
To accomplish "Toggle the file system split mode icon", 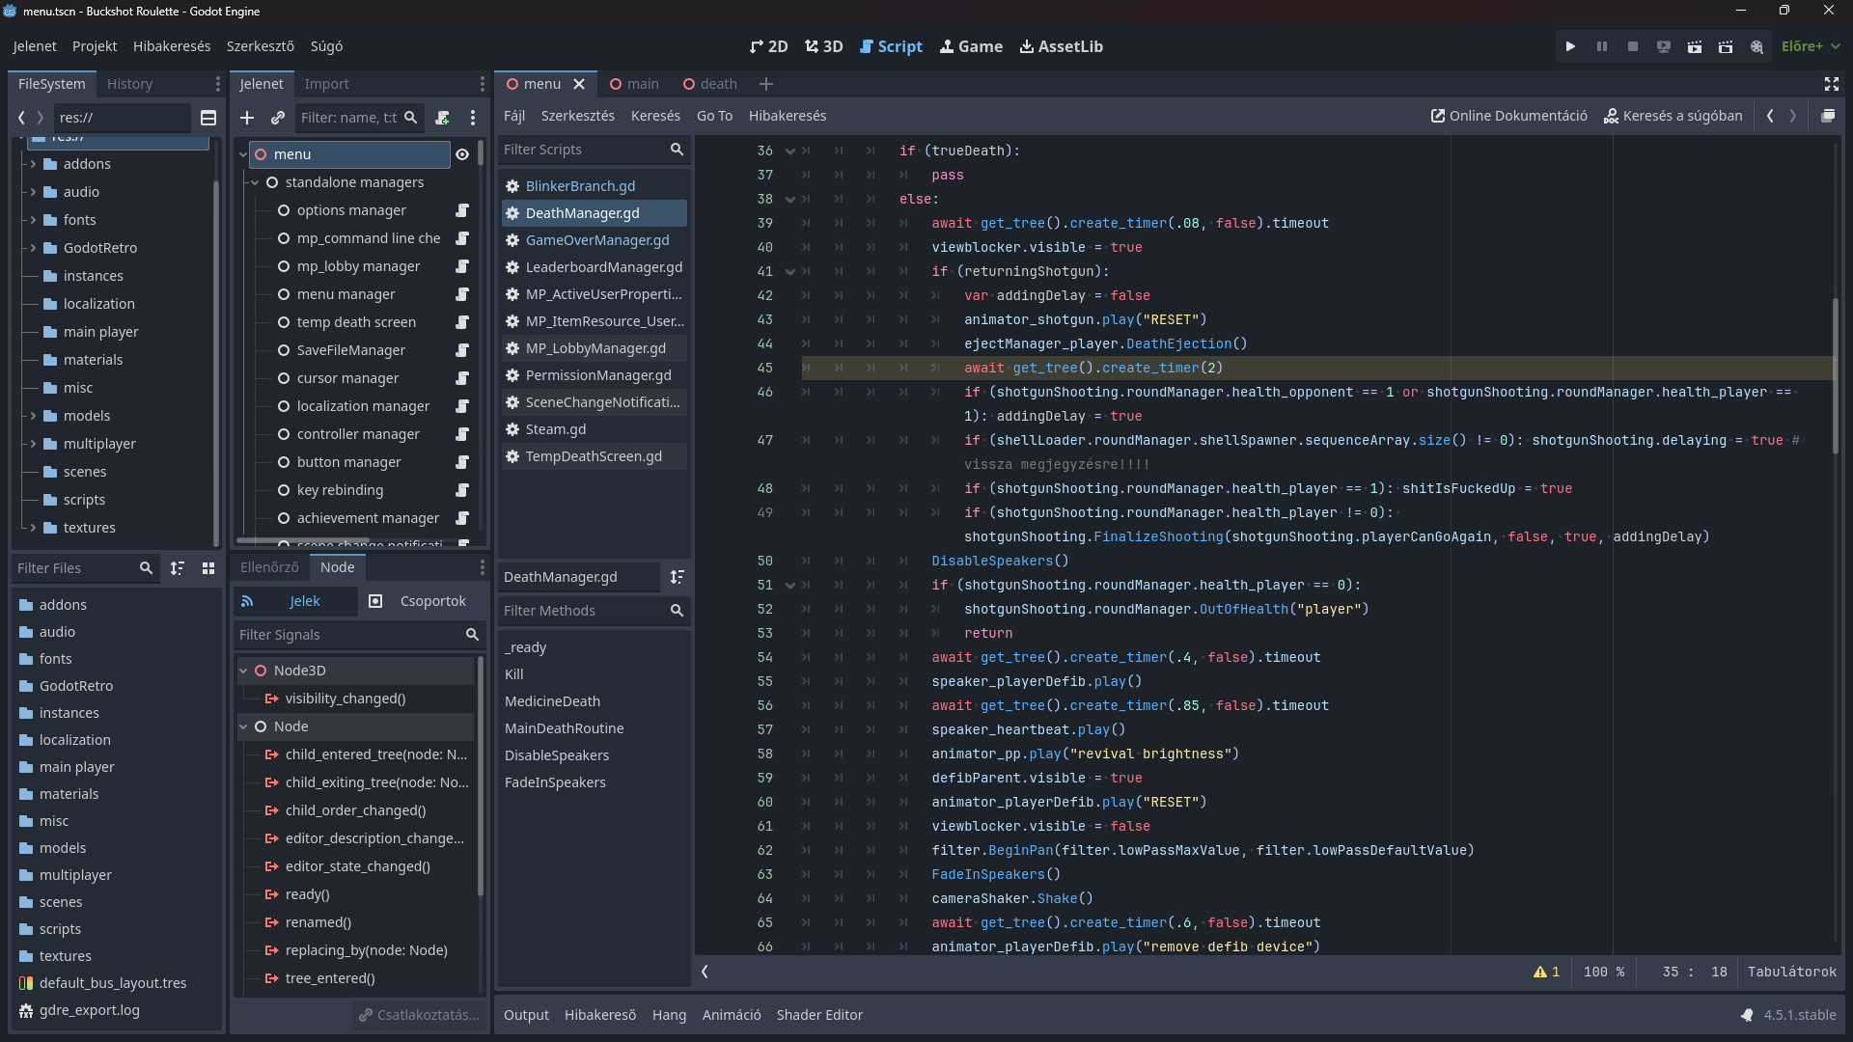I will tap(207, 118).
